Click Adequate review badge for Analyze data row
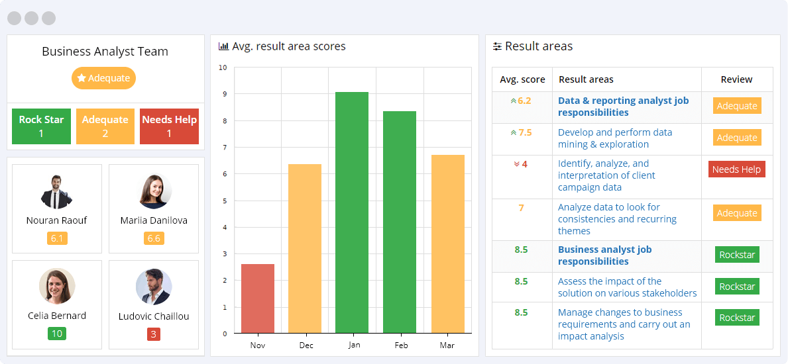Viewport: 788px width, 364px height. pos(737,213)
